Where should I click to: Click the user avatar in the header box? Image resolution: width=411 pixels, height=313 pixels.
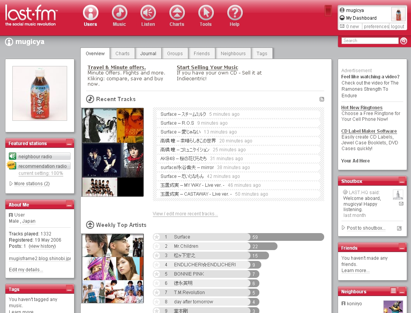[398, 14]
